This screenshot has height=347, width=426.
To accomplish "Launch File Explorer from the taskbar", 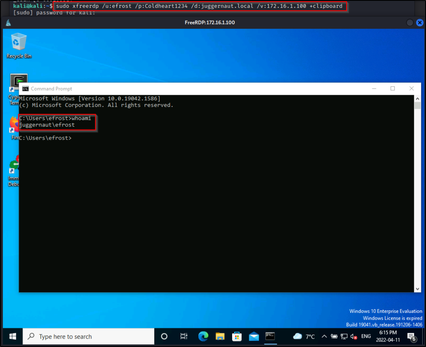I will 219,336.
